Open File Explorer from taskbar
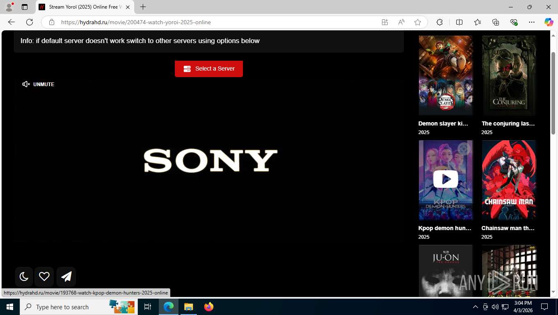558x315 pixels. pos(188,307)
